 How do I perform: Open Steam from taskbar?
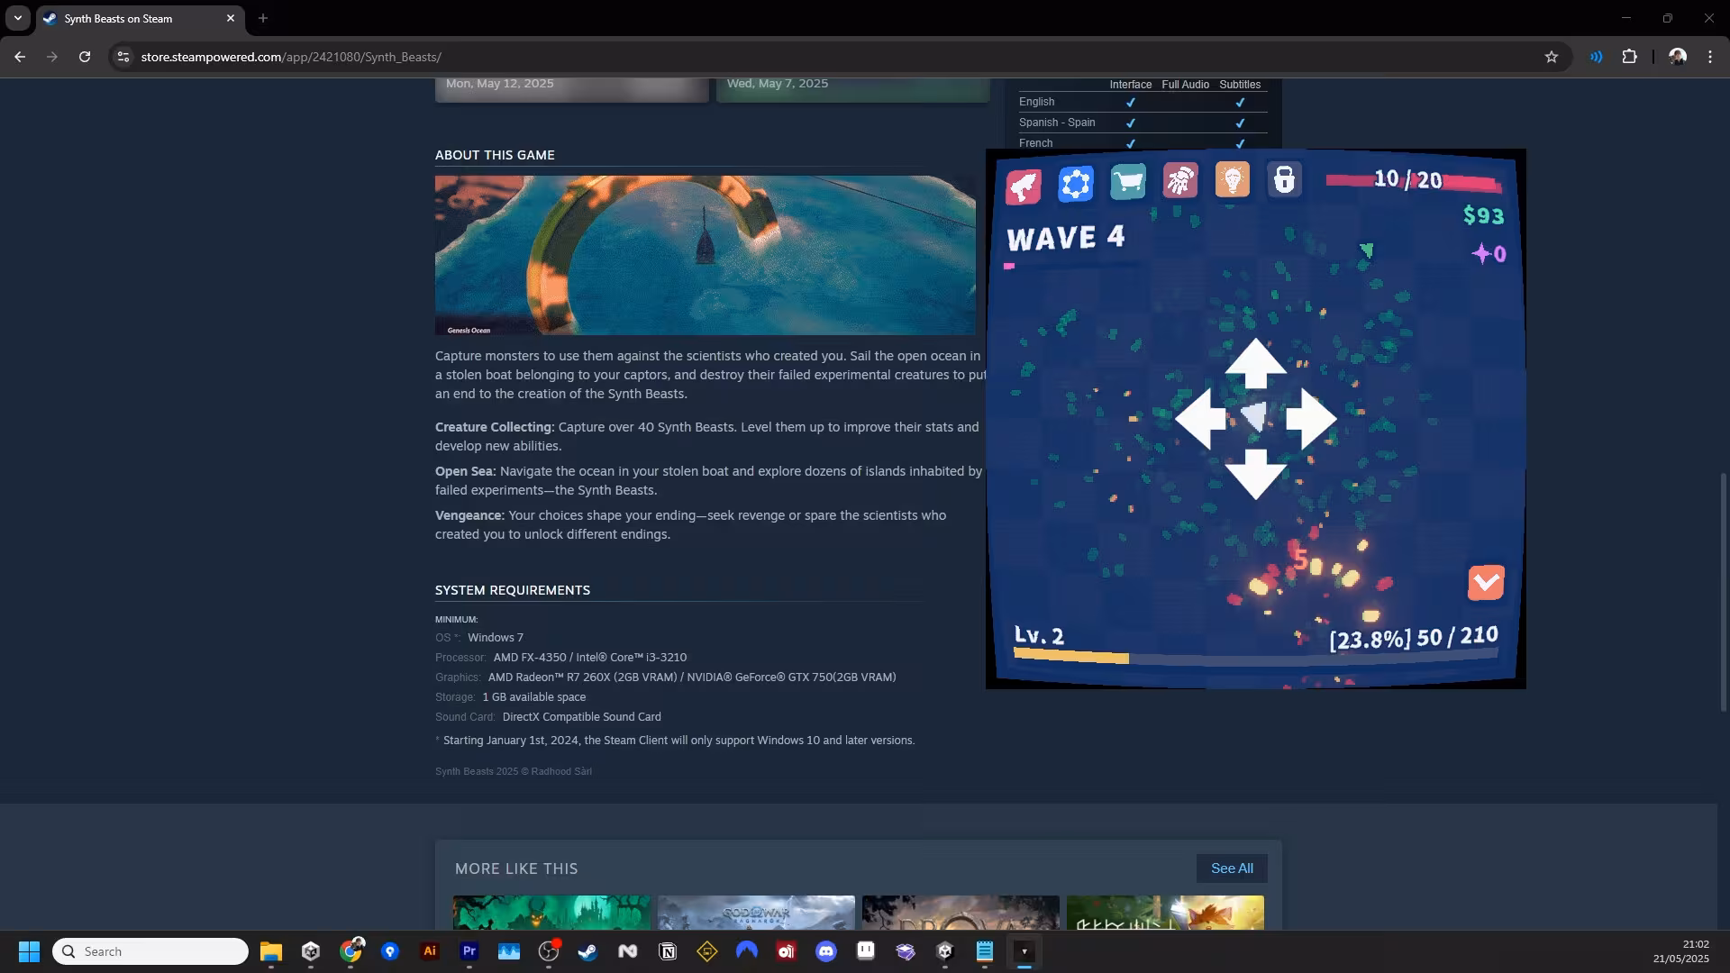[x=588, y=951]
